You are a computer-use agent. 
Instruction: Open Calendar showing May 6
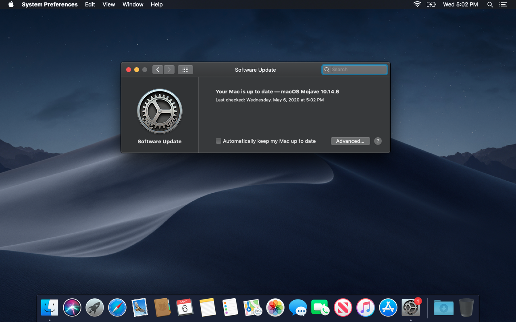click(185, 308)
